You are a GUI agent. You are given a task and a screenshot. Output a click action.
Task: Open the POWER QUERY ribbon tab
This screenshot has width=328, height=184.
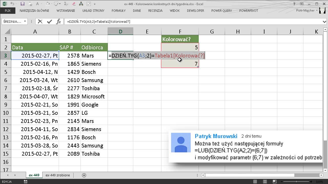pyautogui.click(x=222, y=11)
